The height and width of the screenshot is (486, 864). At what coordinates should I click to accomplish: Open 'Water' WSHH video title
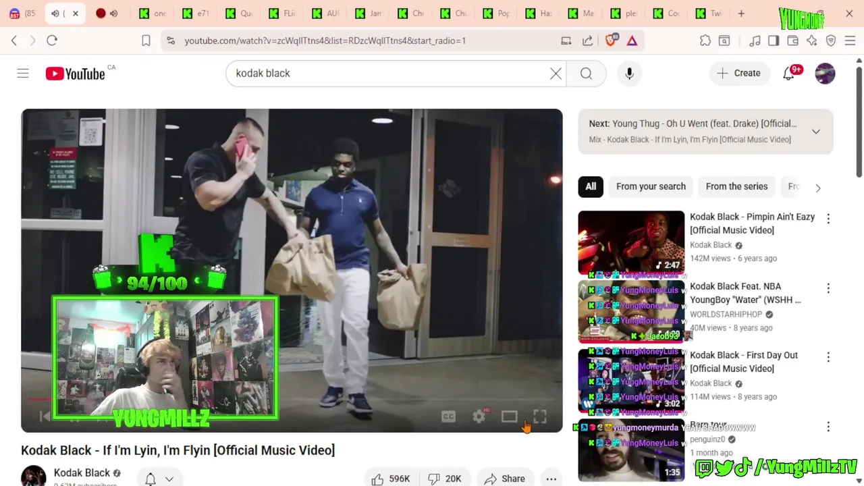click(x=745, y=293)
